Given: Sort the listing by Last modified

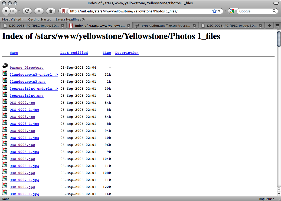Looking at the screenshot, I should click(74, 53).
